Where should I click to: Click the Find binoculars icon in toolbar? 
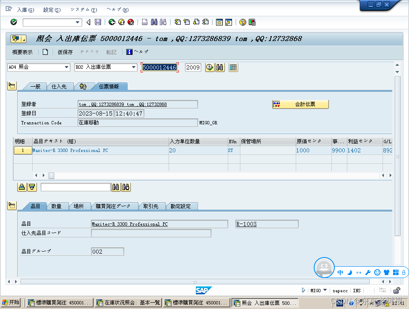154,22
